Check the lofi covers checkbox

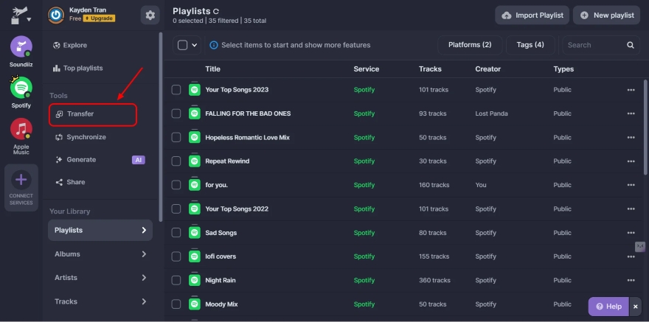pos(176,256)
